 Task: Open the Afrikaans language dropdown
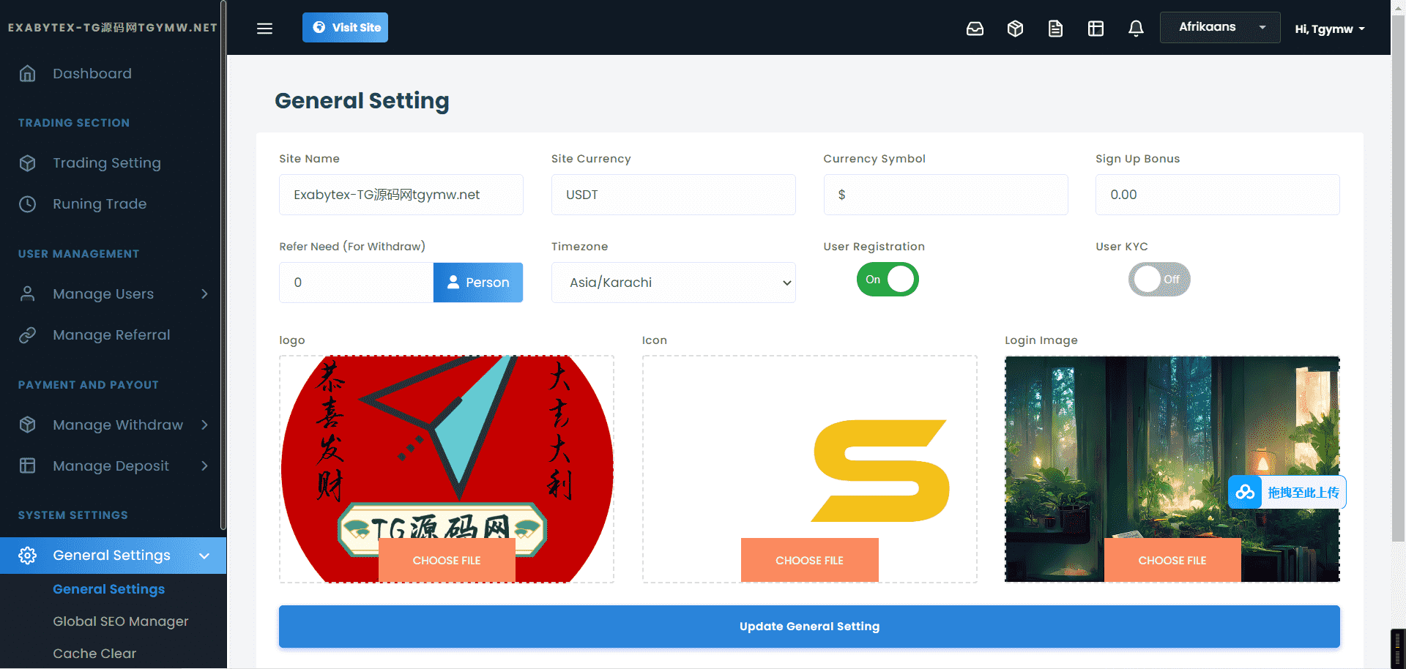click(1219, 28)
